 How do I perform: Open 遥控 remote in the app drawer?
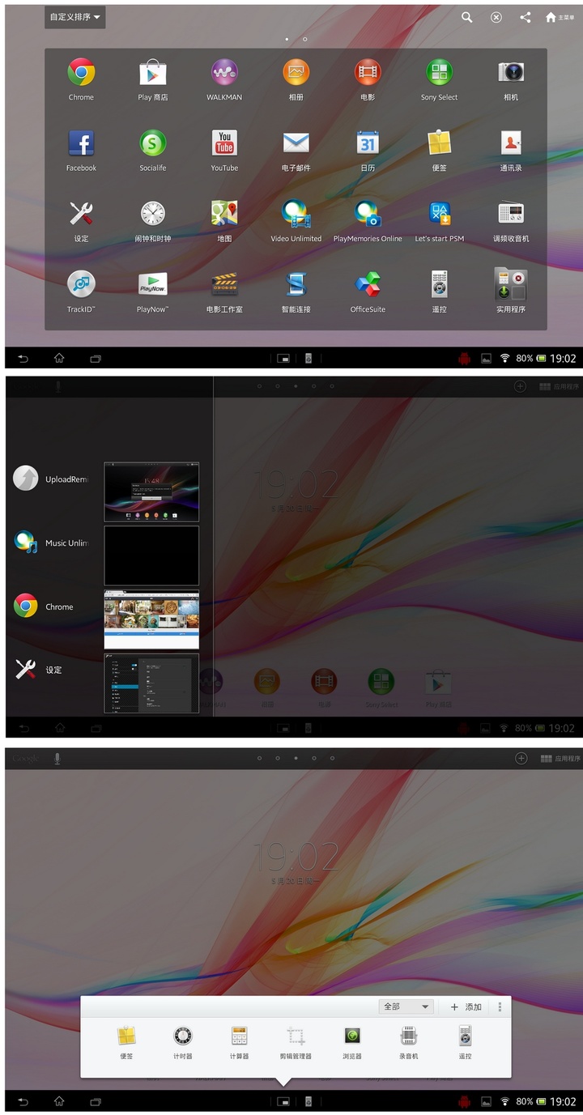[439, 291]
